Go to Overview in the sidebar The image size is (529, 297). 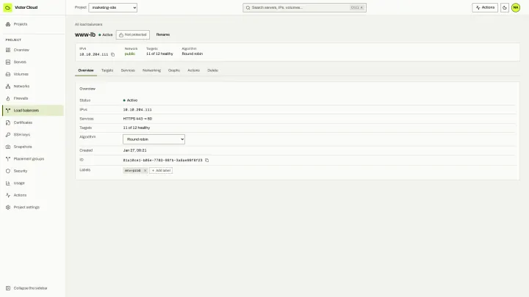(x=33, y=50)
